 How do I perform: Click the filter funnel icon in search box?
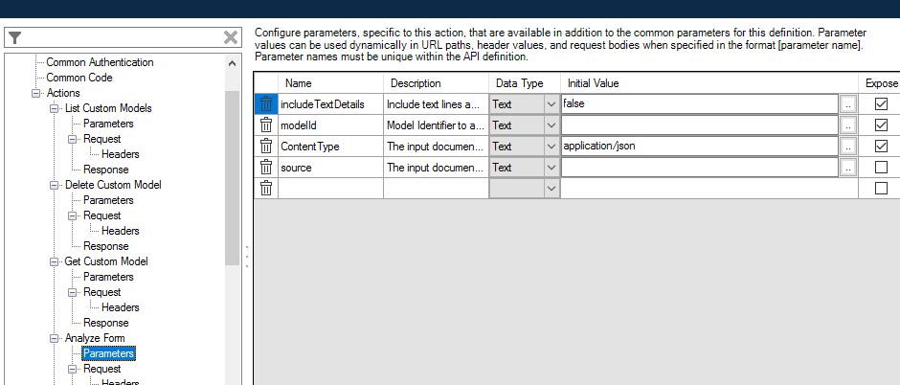(x=15, y=37)
